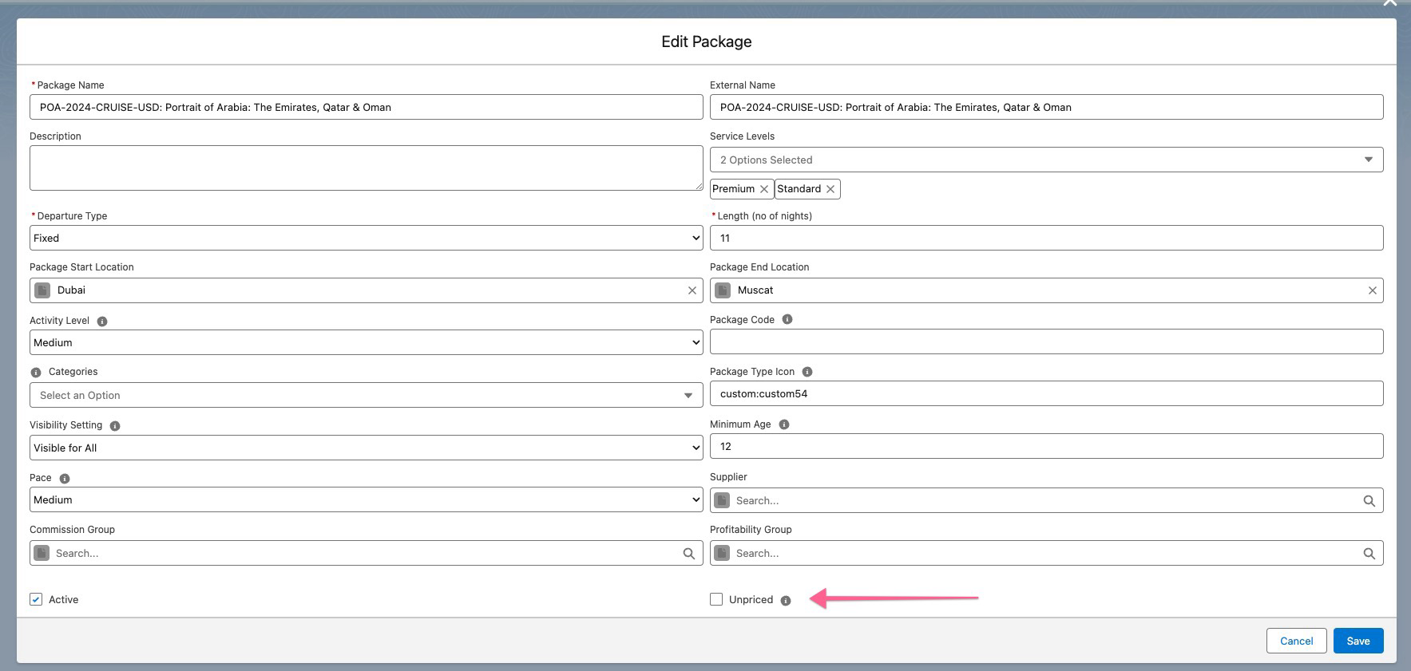Clear the Muscat end location
Image resolution: width=1411 pixels, height=671 pixels.
coord(1372,290)
